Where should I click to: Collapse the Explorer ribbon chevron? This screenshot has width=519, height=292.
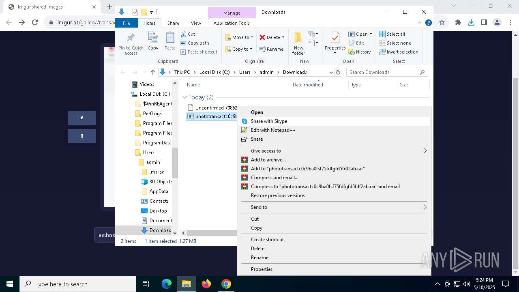point(420,23)
